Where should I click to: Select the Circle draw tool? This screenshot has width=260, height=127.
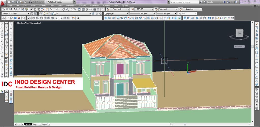click(x=2, y=45)
